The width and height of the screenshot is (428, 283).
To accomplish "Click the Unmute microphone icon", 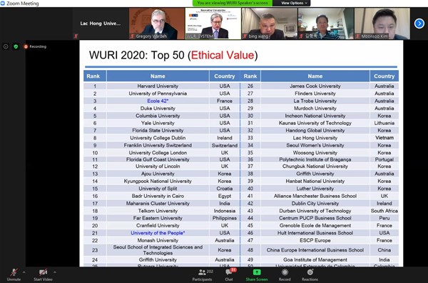I will click(14, 272).
